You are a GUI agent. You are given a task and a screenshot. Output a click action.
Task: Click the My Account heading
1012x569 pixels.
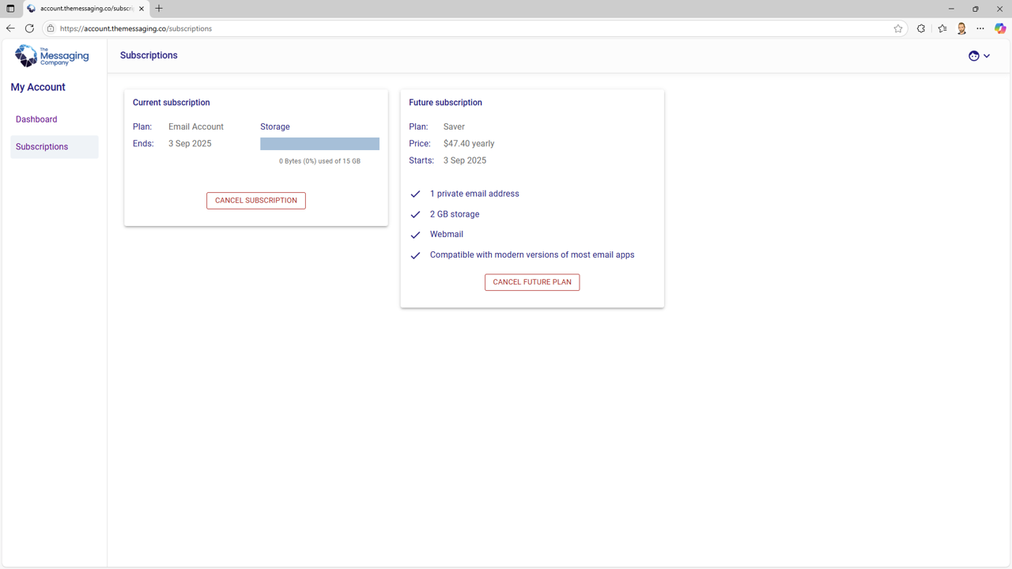38,87
